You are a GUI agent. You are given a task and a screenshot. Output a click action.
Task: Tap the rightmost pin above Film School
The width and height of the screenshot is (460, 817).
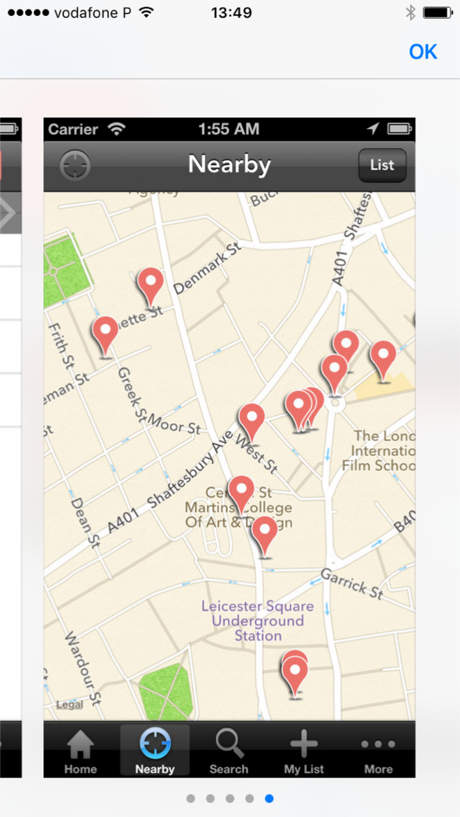tap(383, 358)
